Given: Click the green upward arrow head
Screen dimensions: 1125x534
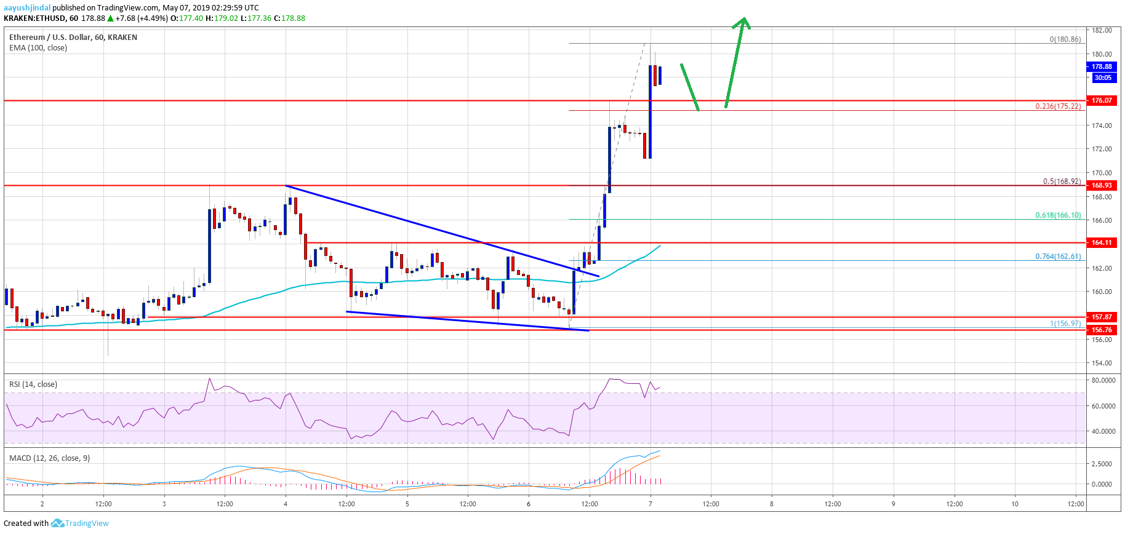Looking at the screenshot, I should click(x=743, y=23).
